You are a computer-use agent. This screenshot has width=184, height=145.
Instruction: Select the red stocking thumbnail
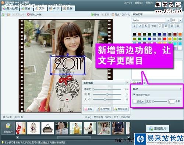coord(21,128)
